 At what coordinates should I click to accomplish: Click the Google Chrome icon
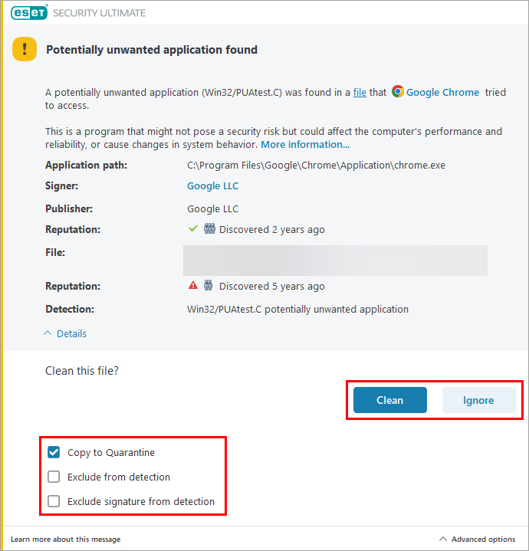398,92
